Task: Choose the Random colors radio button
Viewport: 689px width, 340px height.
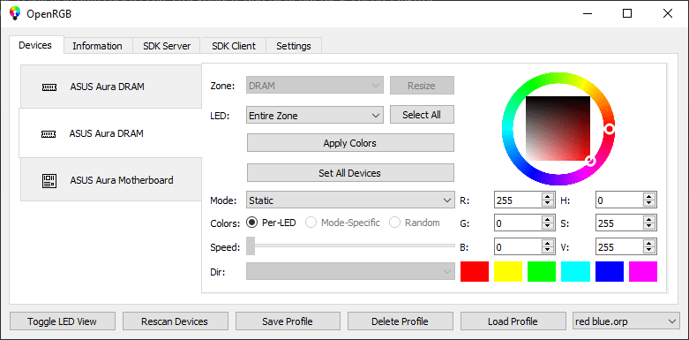Action: (415, 223)
